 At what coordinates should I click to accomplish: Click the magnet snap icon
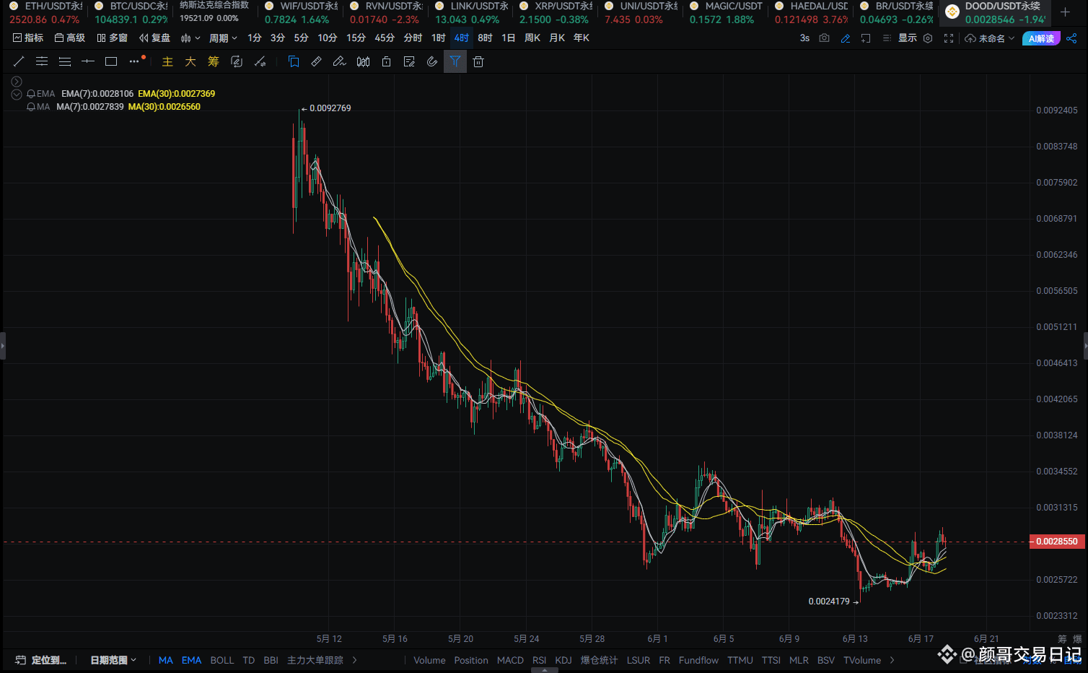click(432, 62)
